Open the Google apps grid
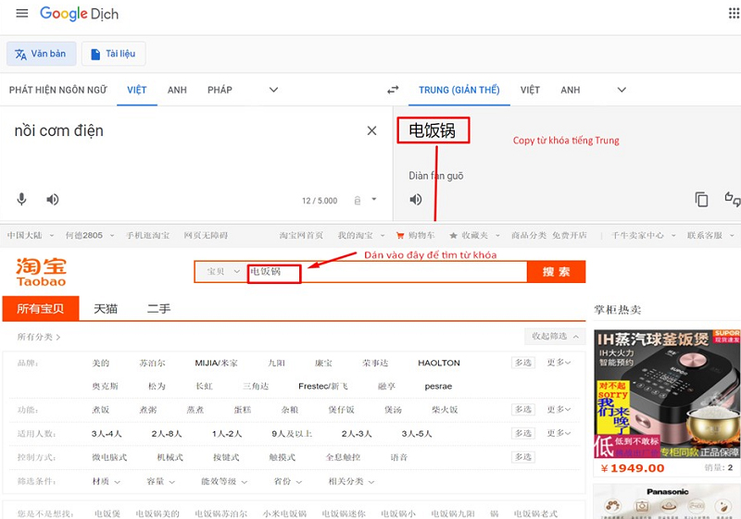This screenshot has height=519, width=741. point(734,13)
